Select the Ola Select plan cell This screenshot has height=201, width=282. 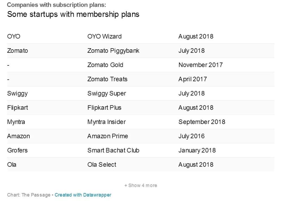[x=102, y=165]
